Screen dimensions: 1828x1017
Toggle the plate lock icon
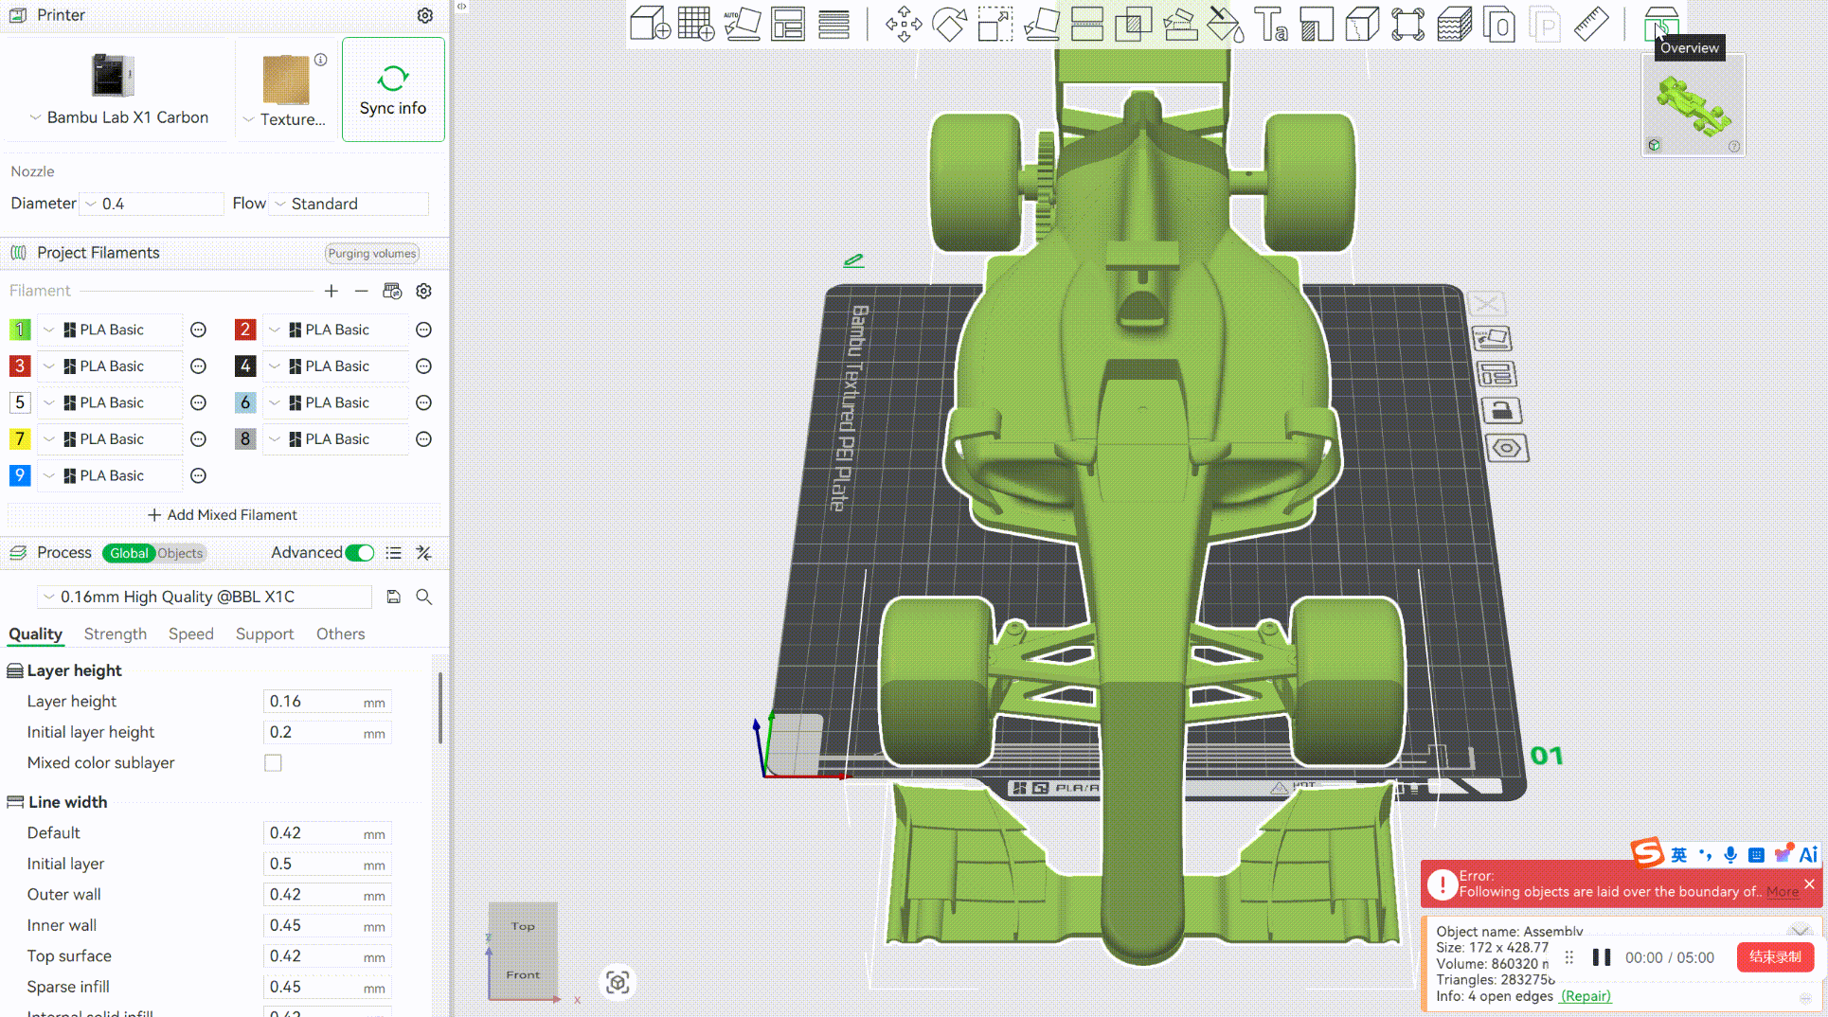tap(1501, 411)
